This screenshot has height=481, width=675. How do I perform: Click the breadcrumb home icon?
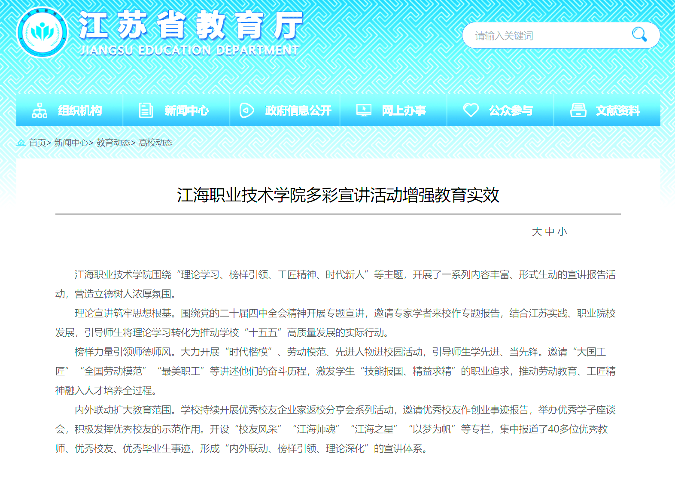click(21, 143)
